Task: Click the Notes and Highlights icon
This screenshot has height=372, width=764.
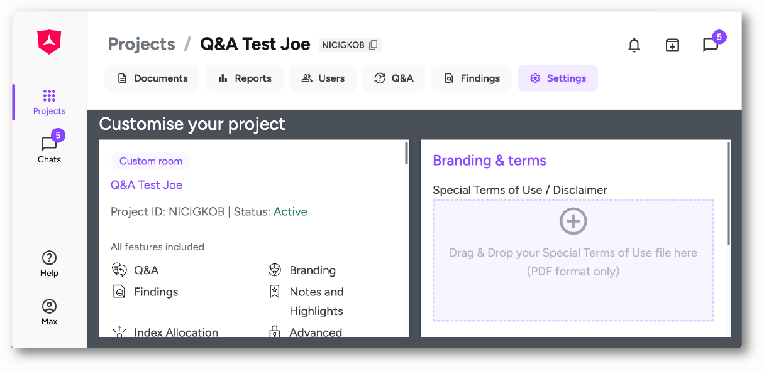Action: tap(274, 292)
